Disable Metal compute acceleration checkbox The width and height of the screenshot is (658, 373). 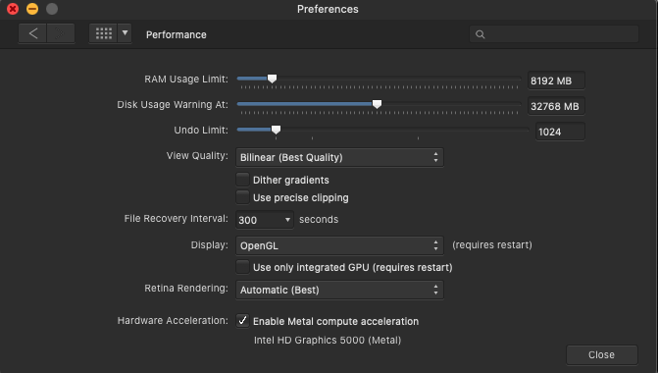[x=242, y=321]
